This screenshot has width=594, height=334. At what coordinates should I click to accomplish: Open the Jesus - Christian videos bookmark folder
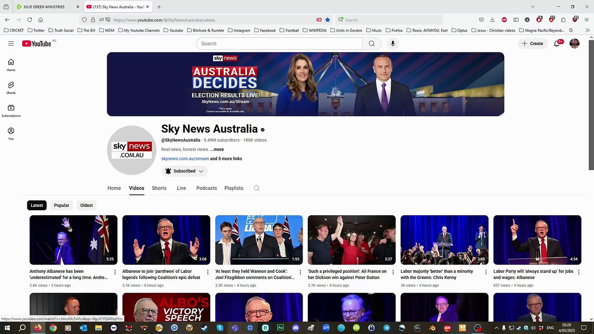coord(493,31)
